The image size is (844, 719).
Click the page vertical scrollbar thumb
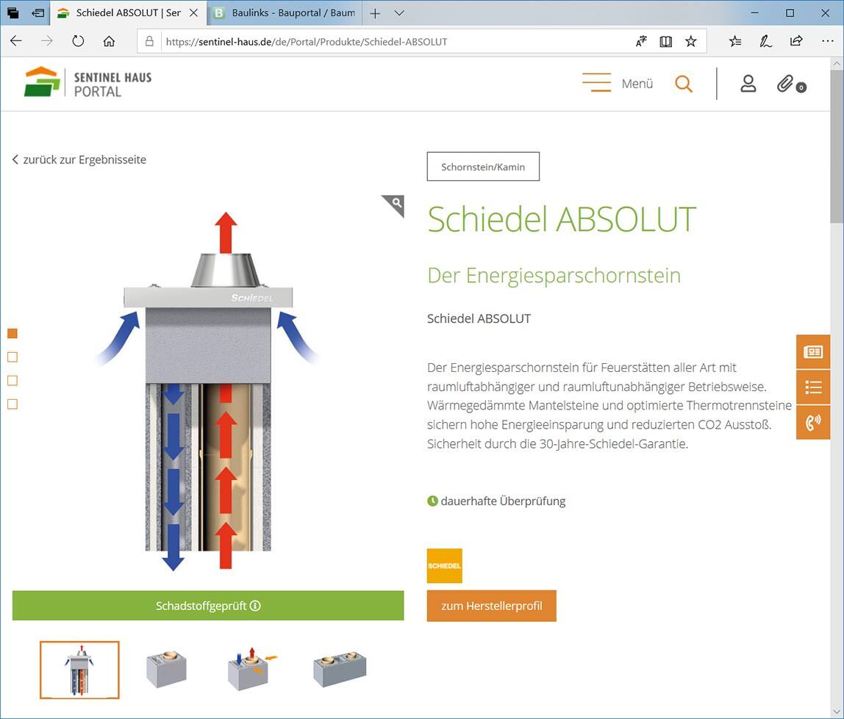pos(837,146)
